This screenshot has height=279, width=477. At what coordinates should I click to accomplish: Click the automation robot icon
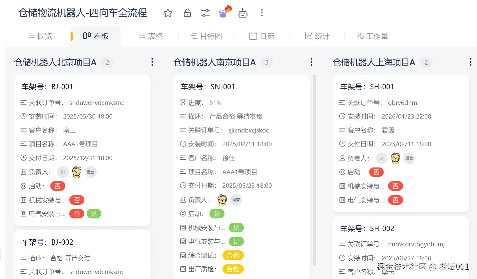[x=242, y=13]
